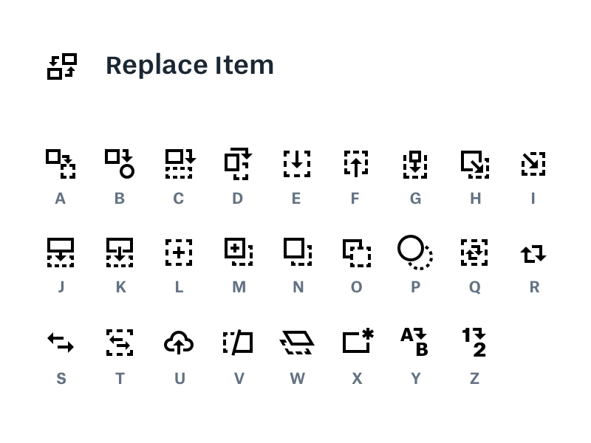Click the dashed box down-arrow icon E
This screenshot has width=591, height=443.
pos(297,163)
